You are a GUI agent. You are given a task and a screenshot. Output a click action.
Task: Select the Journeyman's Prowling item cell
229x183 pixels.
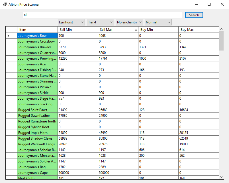[38, 59]
